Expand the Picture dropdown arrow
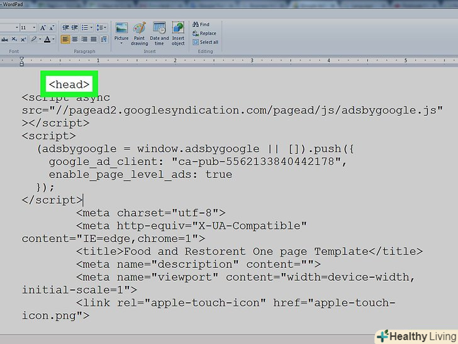The width and height of the screenshot is (458, 344). [121, 43]
